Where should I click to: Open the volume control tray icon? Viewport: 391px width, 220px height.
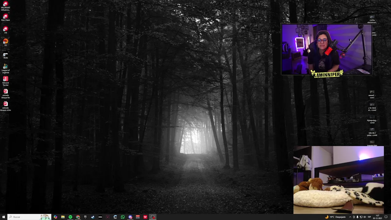pyautogui.click(x=365, y=217)
